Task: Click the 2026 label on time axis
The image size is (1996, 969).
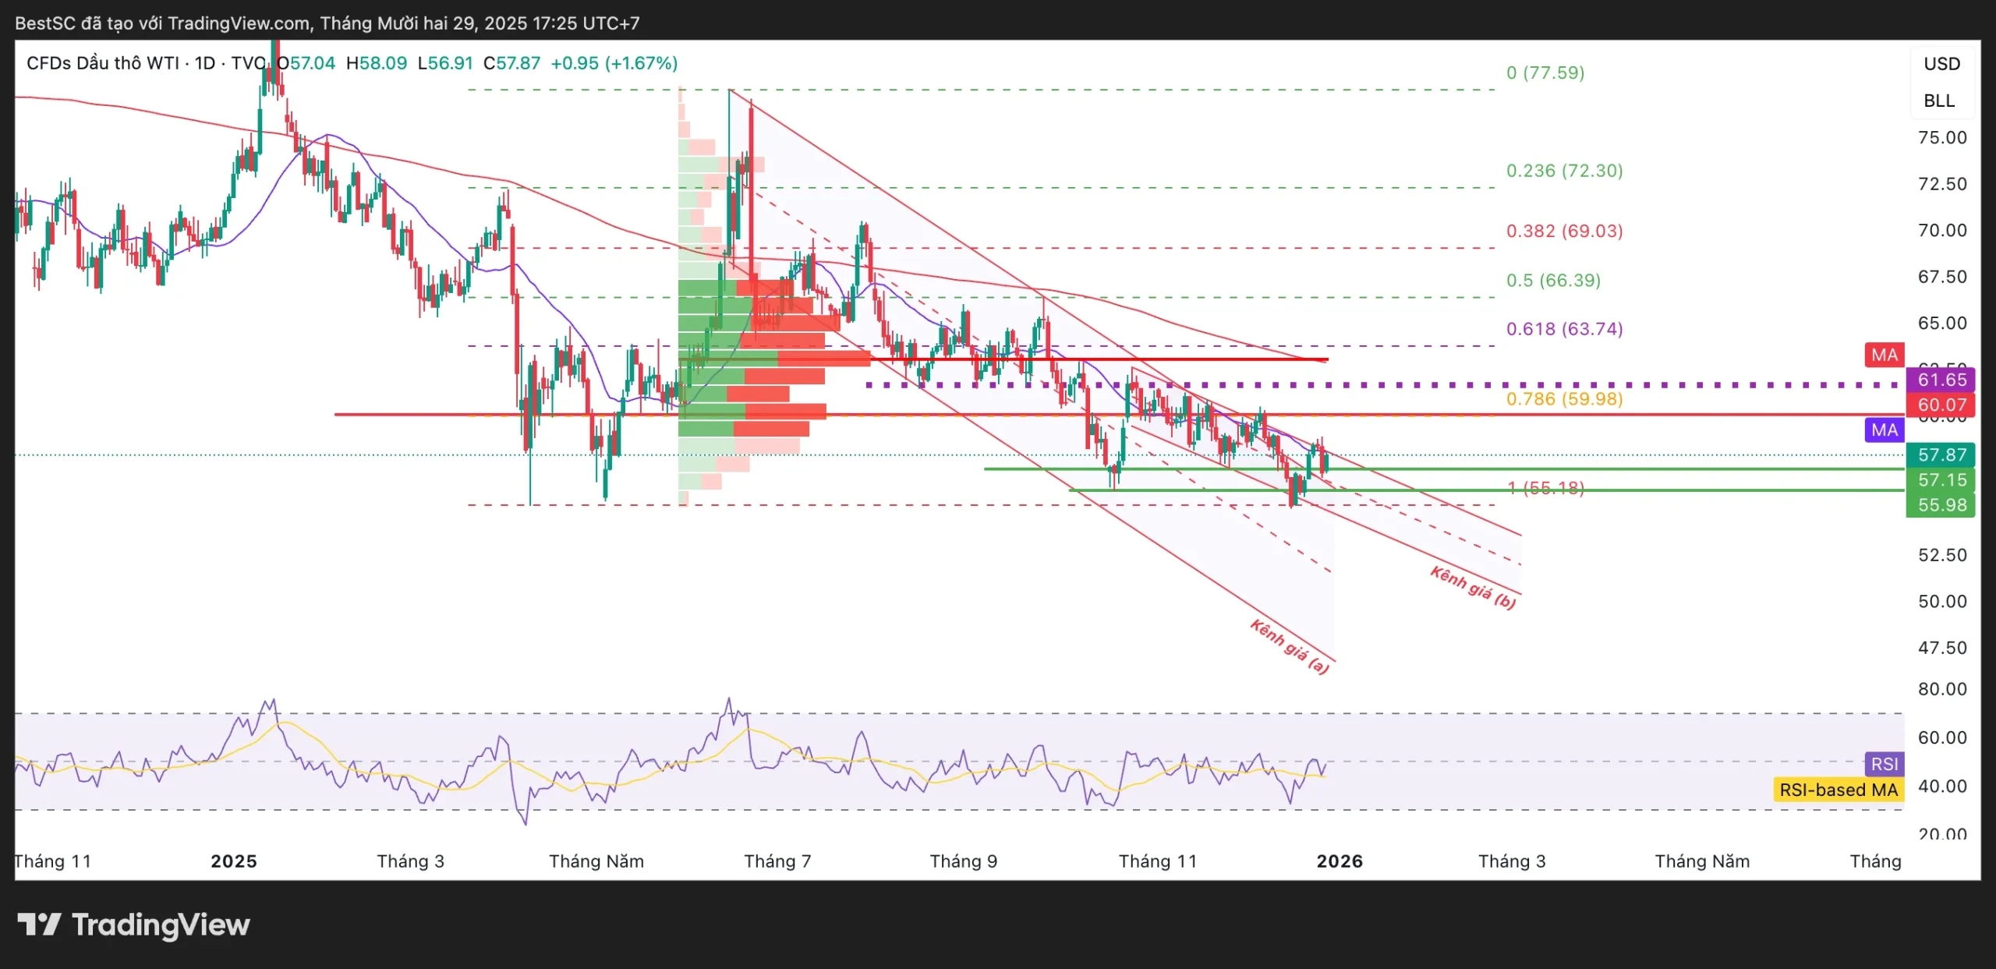Action: pyautogui.click(x=1339, y=861)
